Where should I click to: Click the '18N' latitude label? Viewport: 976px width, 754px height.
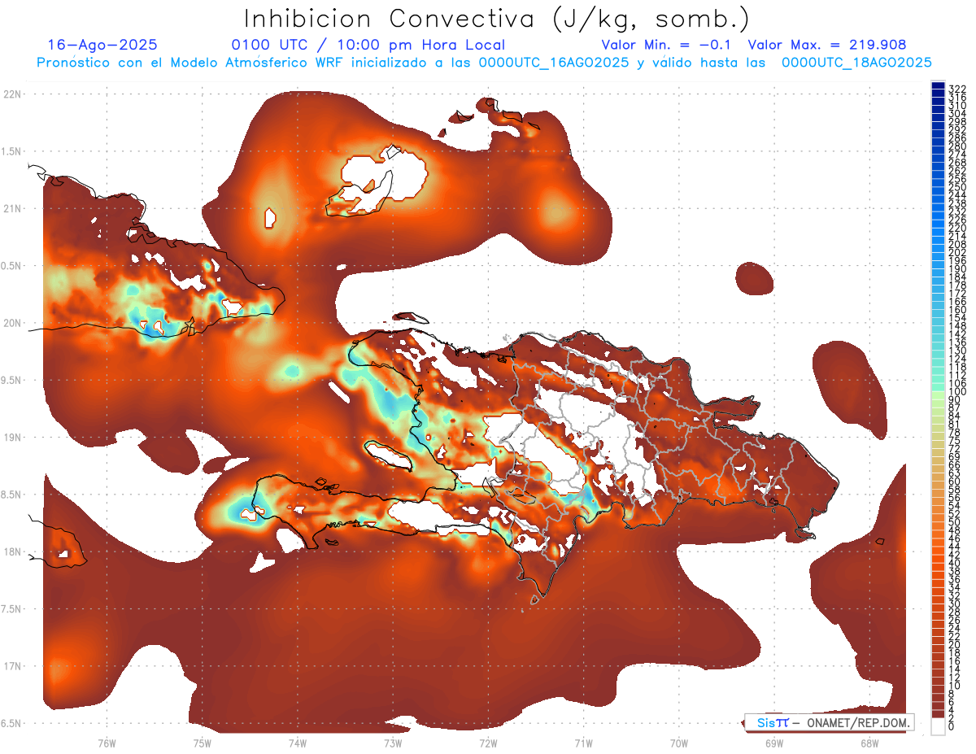click(x=12, y=551)
